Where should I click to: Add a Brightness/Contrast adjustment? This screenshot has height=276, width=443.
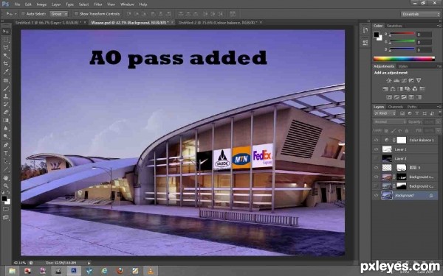[389, 80]
